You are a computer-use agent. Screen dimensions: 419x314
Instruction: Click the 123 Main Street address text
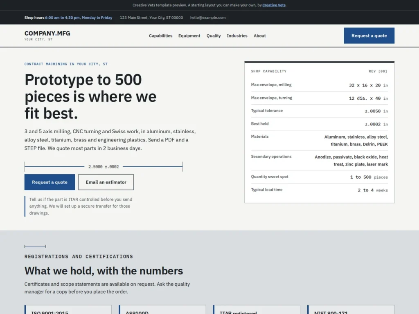(151, 18)
